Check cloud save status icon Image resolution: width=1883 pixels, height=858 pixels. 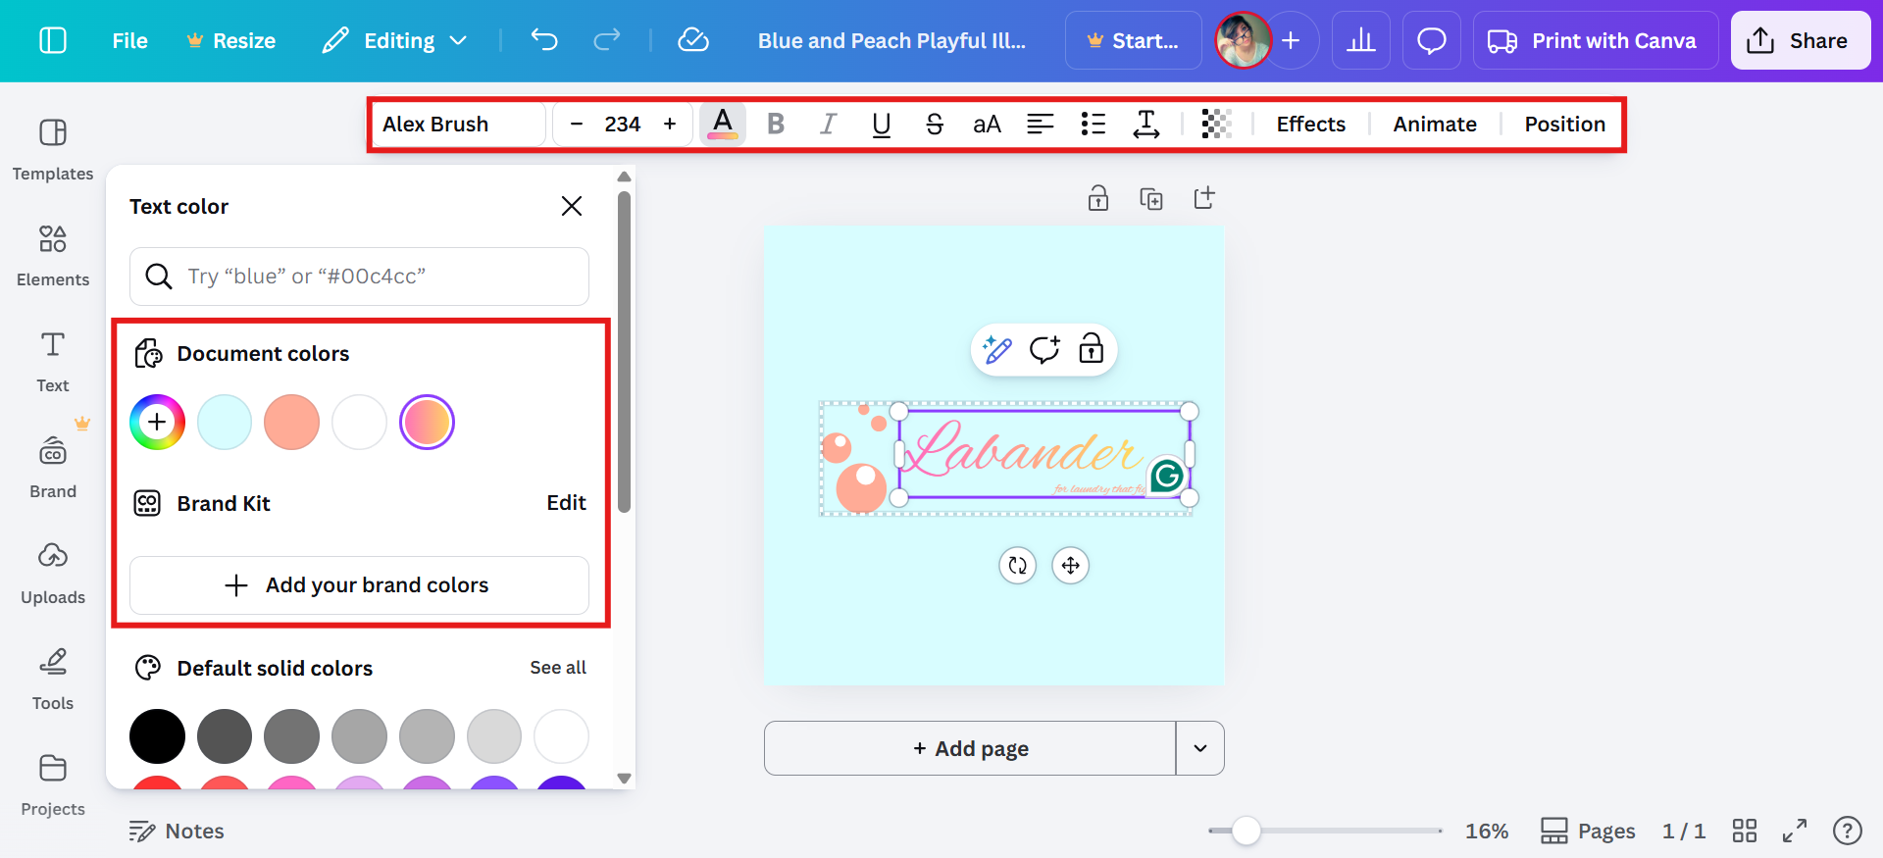click(693, 40)
